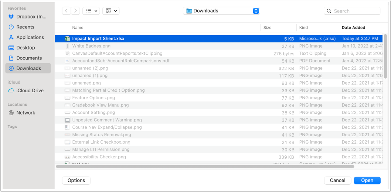The height and width of the screenshot is (192, 391).
Task: Click External Link Checkbox.png row
Action: [x=219, y=142]
